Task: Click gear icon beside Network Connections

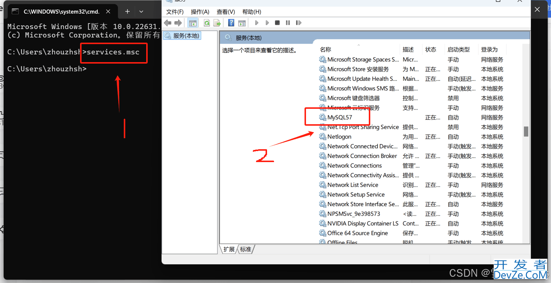Action: pos(323,165)
